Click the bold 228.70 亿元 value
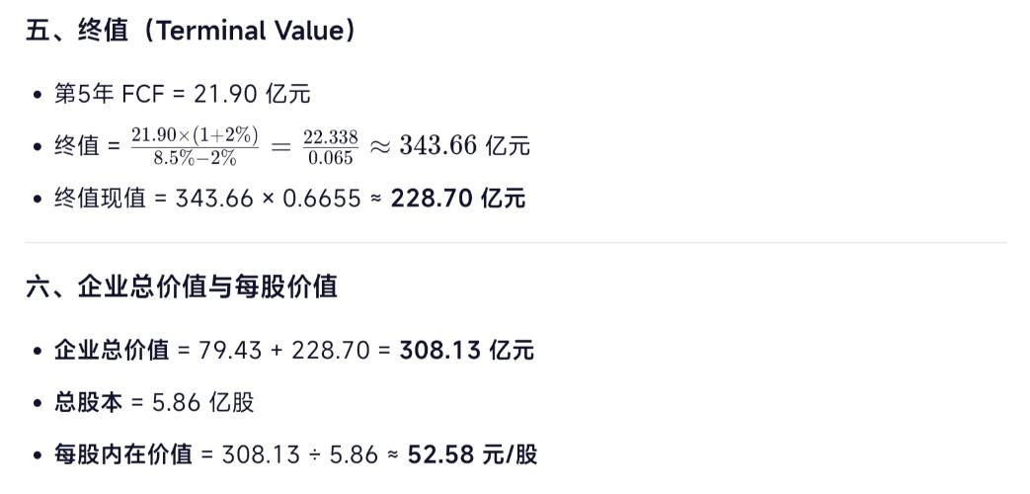This screenshot has height=494, width=1030. click(458, 198)
